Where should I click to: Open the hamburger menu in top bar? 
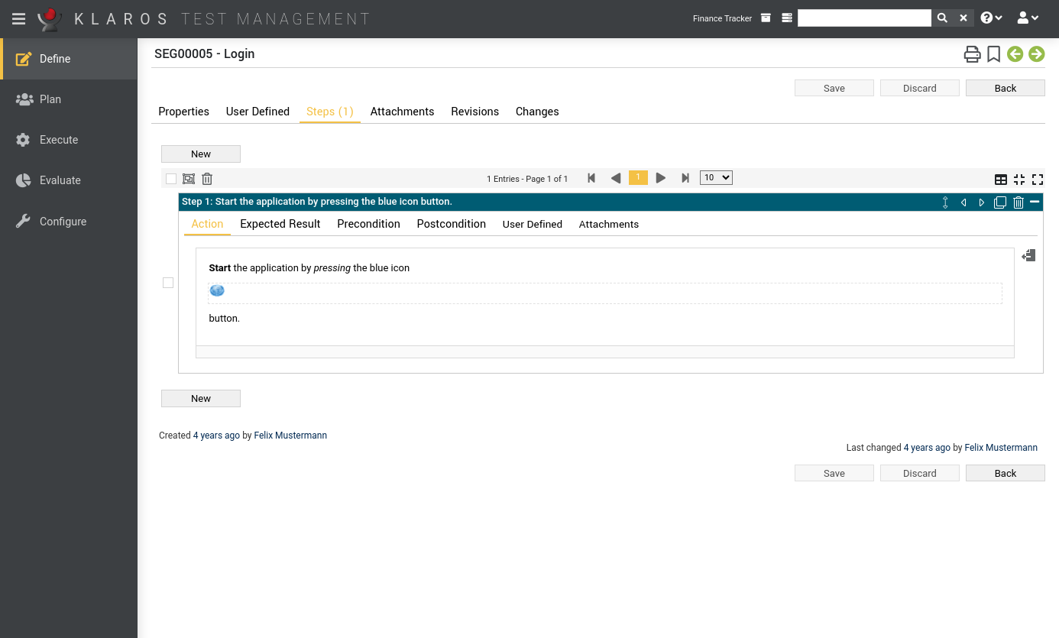click(18, 19)
